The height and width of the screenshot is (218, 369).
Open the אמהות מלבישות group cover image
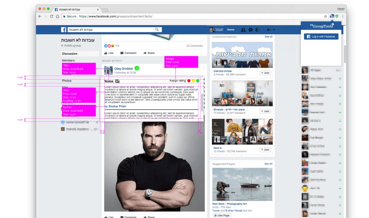click(242, 55)
